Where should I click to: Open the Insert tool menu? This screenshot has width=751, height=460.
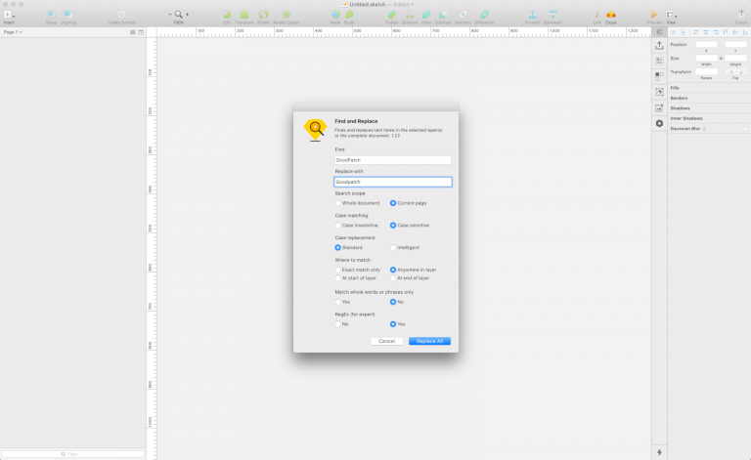click(x=9, y=16)
